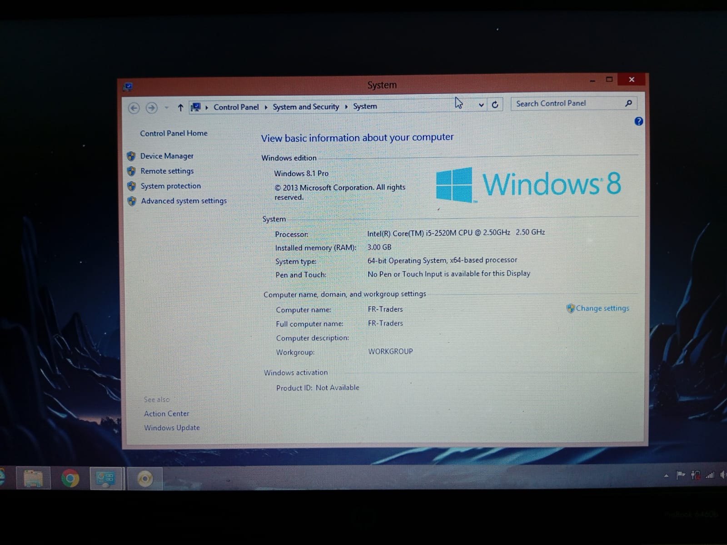The width and height of the screenshot is (727, 545).
Task: Expand the chevron after System and Security
Action: point(346,107)
